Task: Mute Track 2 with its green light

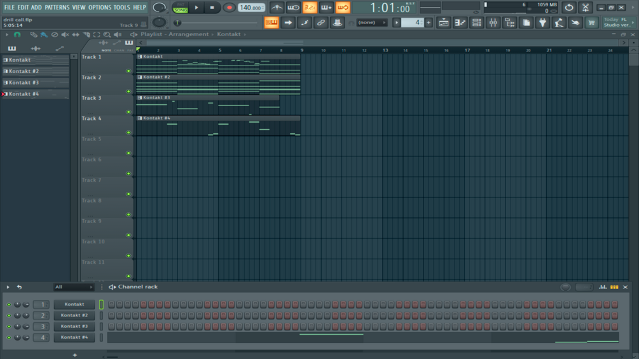Action: click(128, 91)
